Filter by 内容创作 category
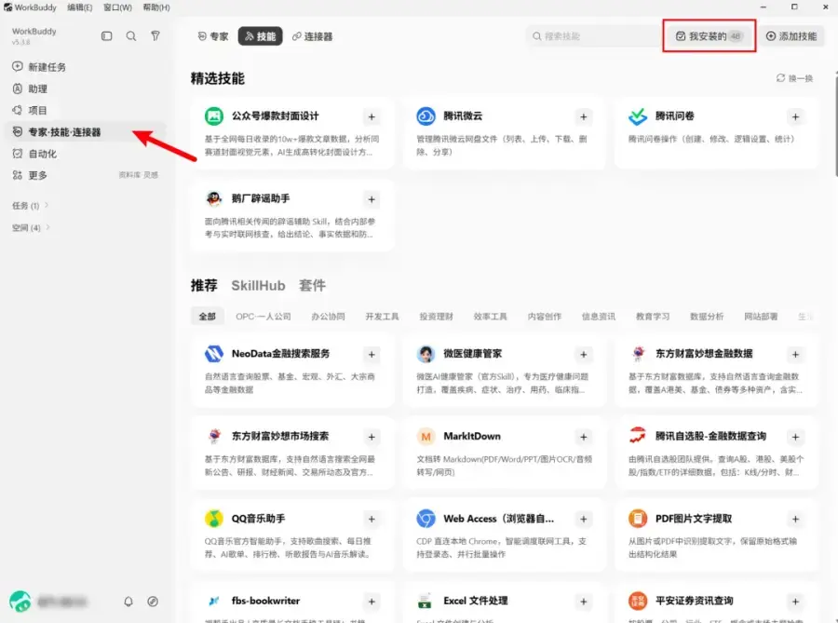Image resolution: width=838 pixels, height=623 pixels. (545, 317)
